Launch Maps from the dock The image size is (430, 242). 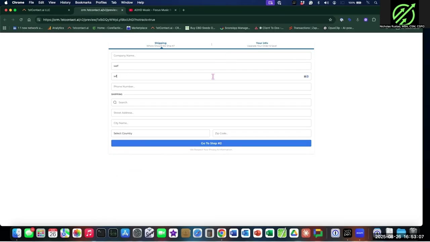click(65, 233)
